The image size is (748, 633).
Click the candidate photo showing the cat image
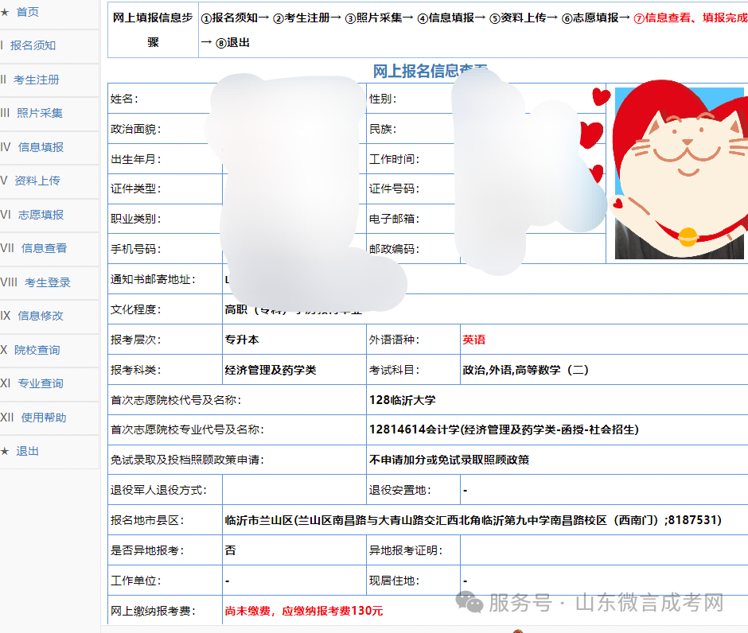tap(680, 173)
